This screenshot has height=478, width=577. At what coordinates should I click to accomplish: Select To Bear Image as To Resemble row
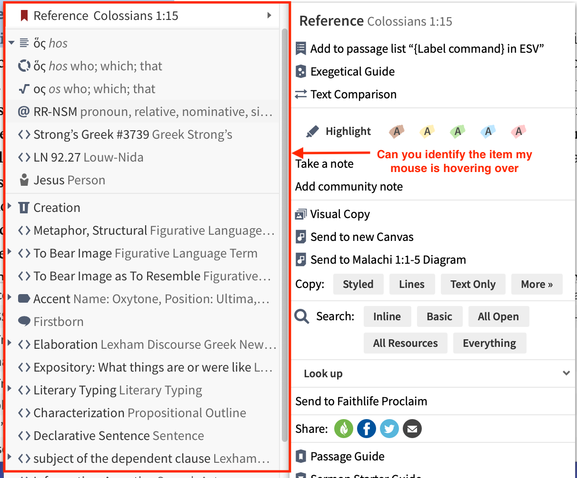click(x=142, y=276)
